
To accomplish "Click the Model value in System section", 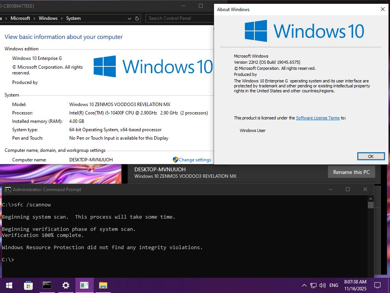I will (x=120, y=105).
